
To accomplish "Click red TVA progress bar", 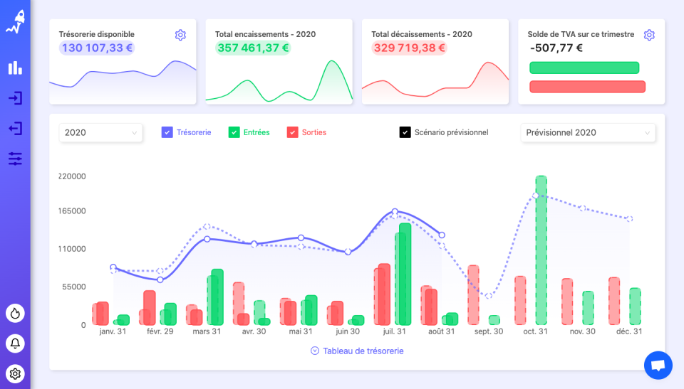I will click(587, 87).
